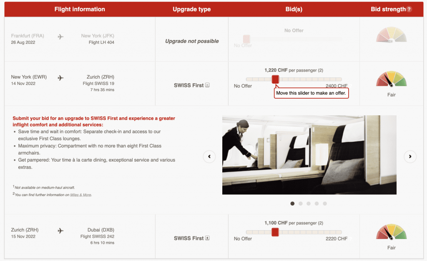
Task: Click the "7 hrs 35 mins" duration
Action: pyautogui.click(x=103, y=90)
